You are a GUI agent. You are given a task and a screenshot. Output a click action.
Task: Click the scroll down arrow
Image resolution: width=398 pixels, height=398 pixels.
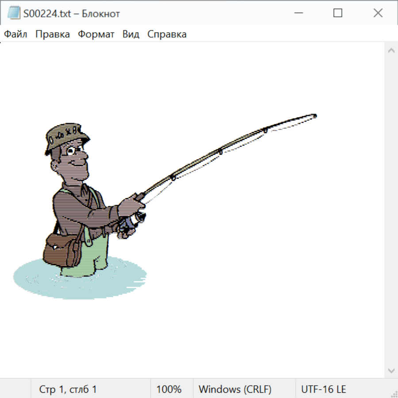point(391,370)
